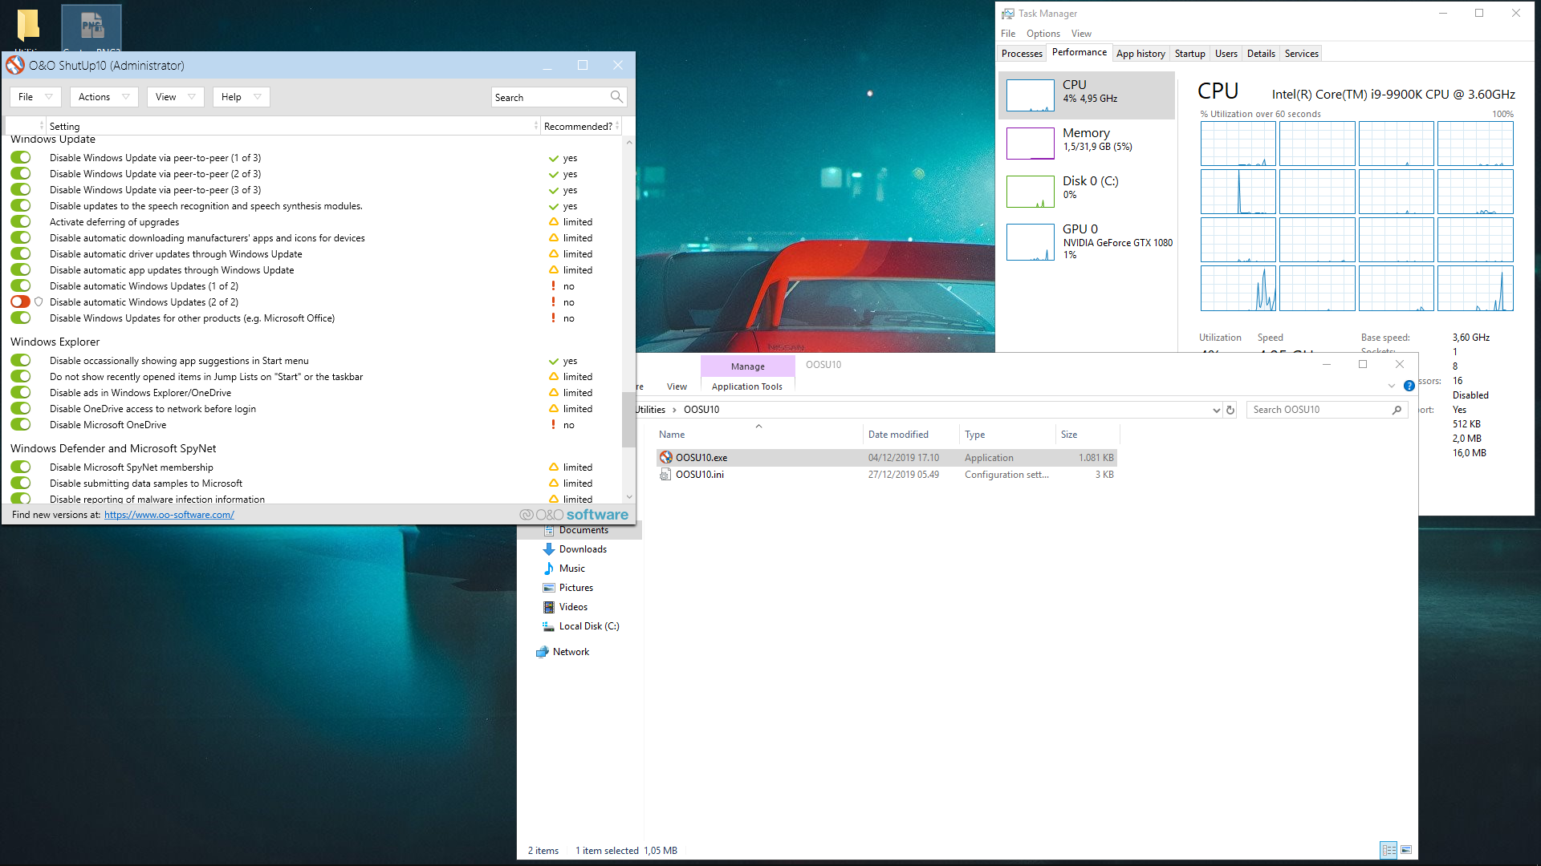Open the Help dropdown in ShutUp10

[241, 97]
